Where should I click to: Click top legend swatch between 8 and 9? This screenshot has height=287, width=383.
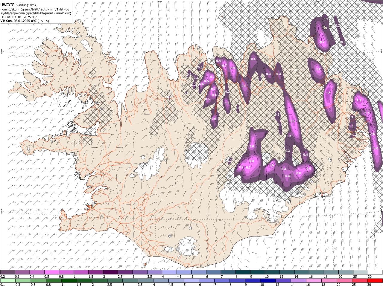(243, 272)
